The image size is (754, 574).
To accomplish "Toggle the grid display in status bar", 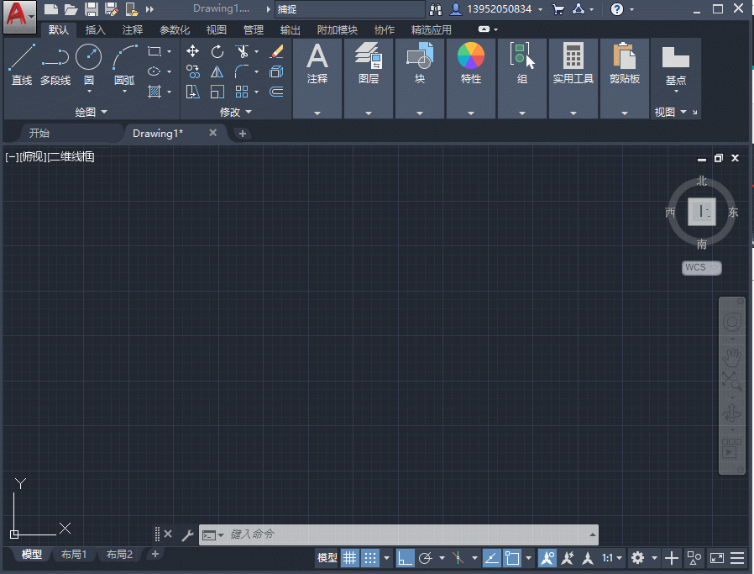I will pos(349,557).
